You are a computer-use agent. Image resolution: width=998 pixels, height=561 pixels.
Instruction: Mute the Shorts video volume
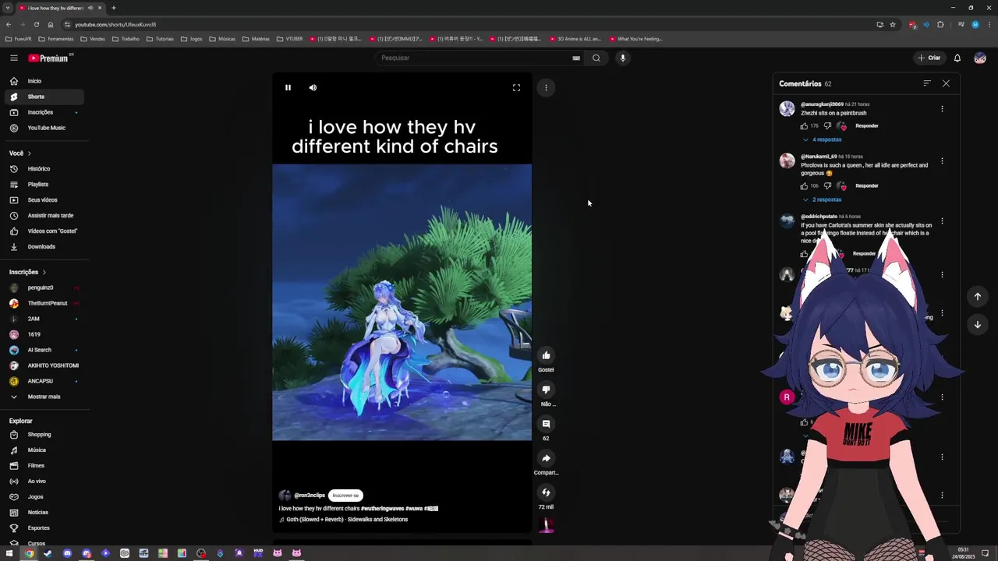(313, 87)
